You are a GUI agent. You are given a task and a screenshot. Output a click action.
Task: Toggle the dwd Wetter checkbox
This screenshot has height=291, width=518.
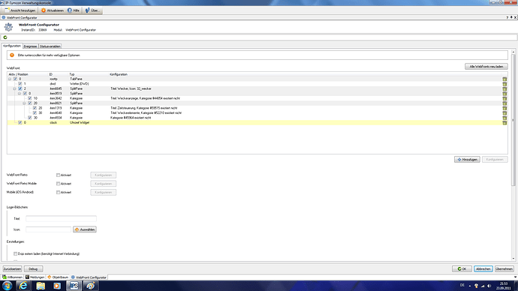point(20,84)
